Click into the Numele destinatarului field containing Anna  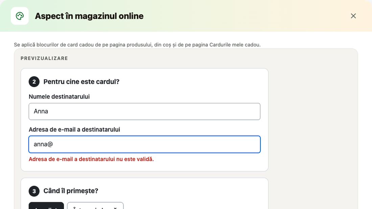tap(144, 111)
